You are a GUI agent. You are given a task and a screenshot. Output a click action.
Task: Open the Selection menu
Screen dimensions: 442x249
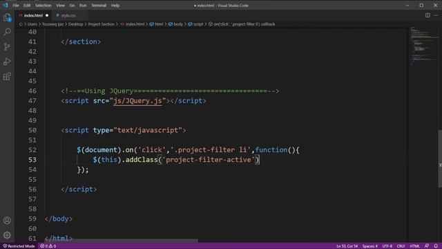pos(43,6)
